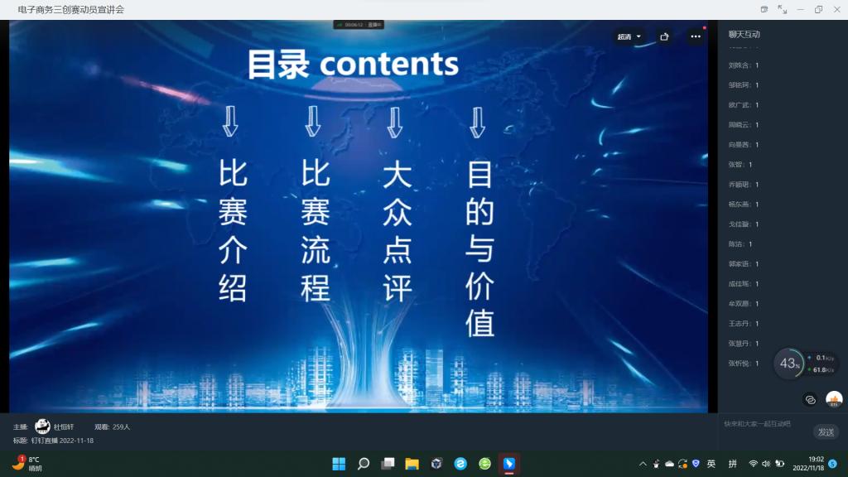Click the linked-circles icon above chat input
Viewport: 848px width, 477px height.
[810, 399]
